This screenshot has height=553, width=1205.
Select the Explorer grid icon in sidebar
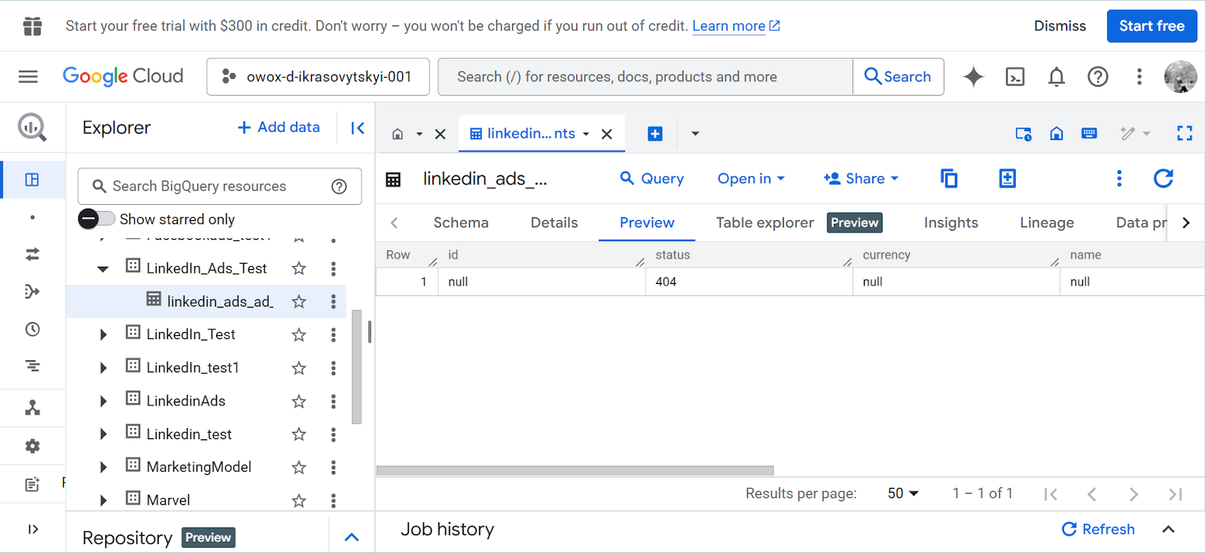32,179
